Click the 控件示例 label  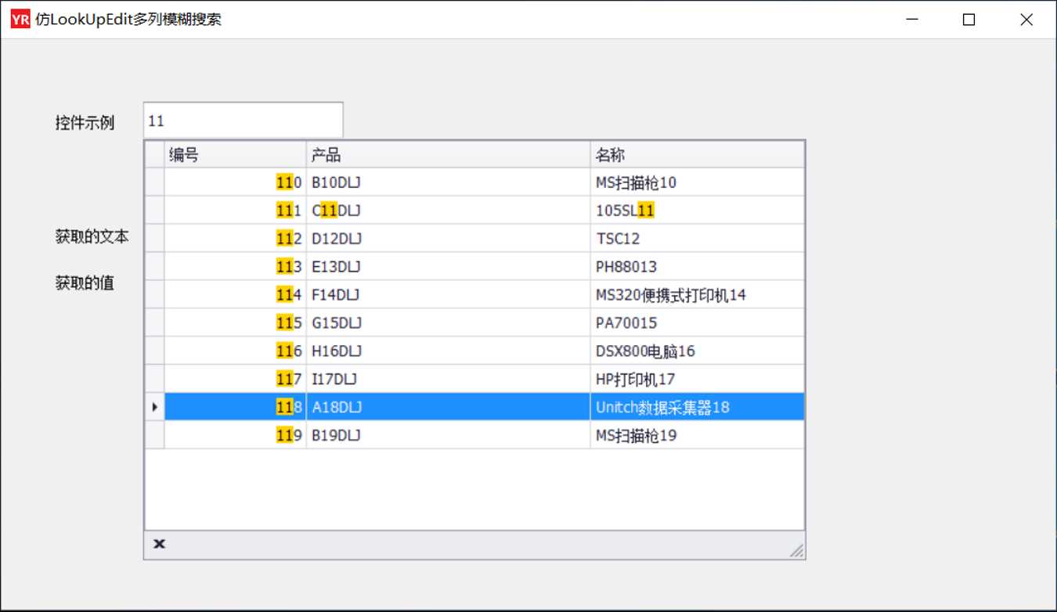(85, 123)
